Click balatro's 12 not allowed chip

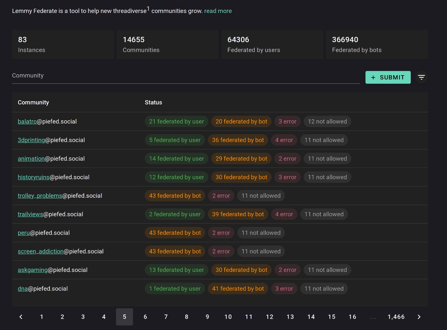pos(327,122)
